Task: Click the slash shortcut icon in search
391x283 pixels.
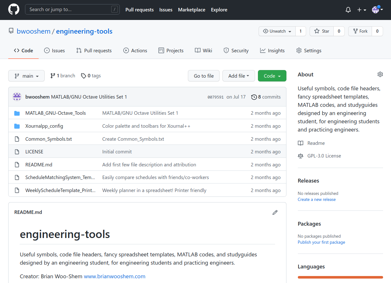Action: [114, 10]
